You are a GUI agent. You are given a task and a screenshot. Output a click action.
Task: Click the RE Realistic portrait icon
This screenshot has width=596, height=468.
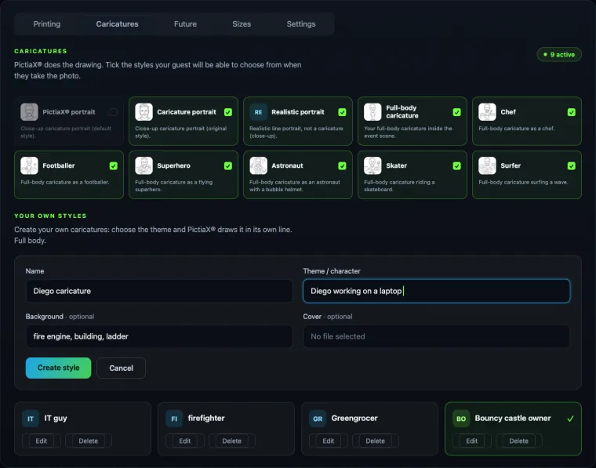point(259,112)
